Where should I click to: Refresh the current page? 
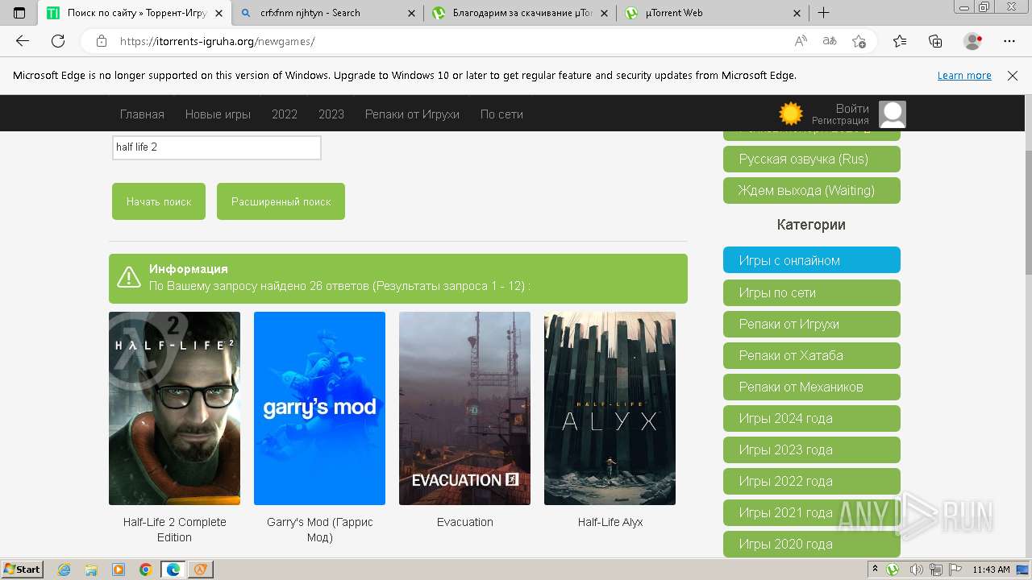pyautogui.click(x=58, y=41)
